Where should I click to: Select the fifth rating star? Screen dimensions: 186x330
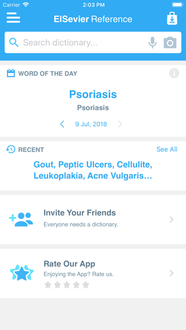coord(86,285)
